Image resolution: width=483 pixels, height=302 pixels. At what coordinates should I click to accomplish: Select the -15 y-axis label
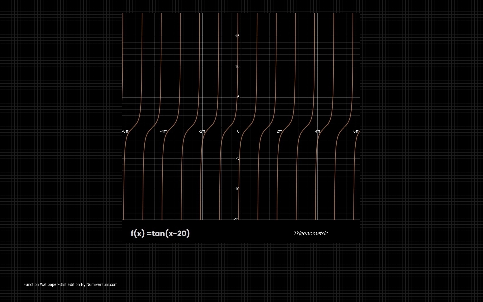point(236,219)
